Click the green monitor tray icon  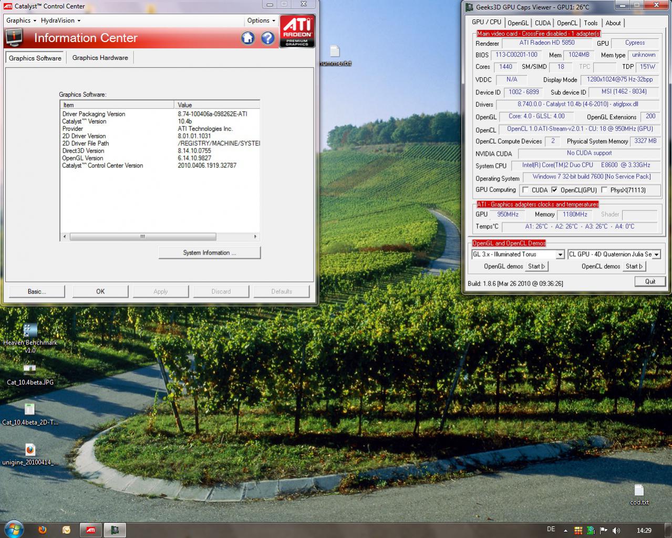591,530
